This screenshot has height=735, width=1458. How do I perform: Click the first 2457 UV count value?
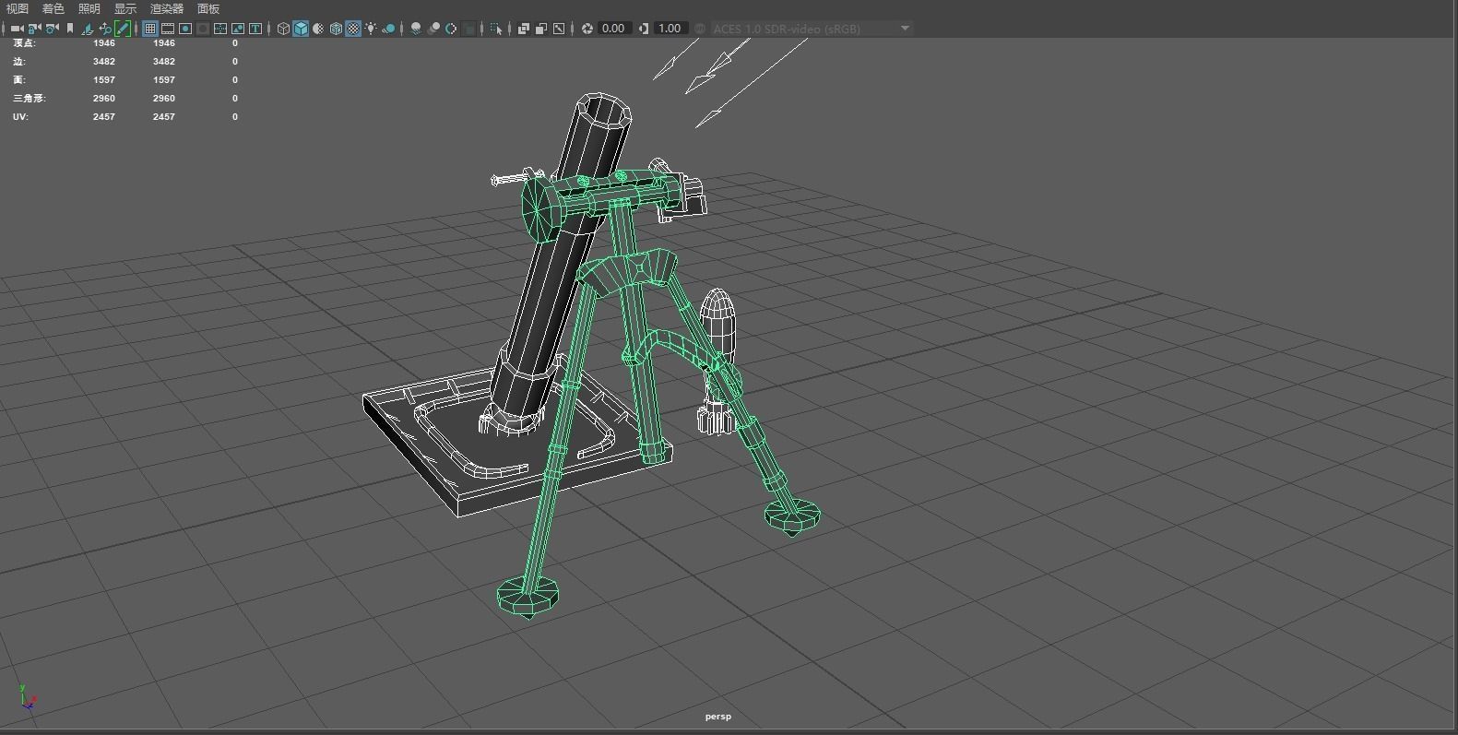[x=104, y=116]
